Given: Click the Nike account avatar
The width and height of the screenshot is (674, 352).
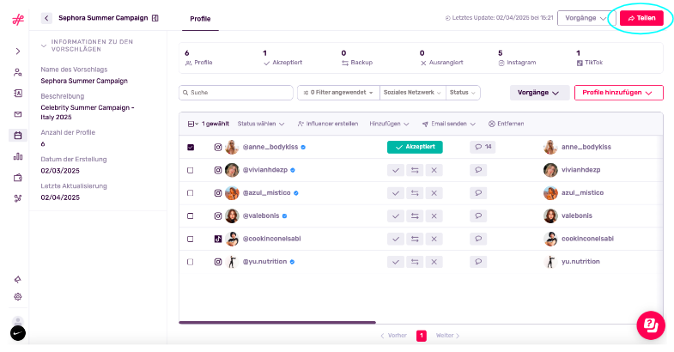Looking at the screenshot, I should (x=18, y=333).
